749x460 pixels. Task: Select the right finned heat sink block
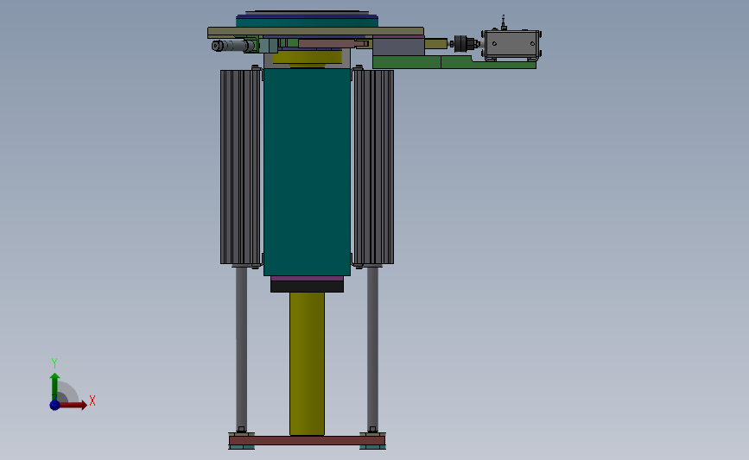pyautogui.click(x=373, y=167)
